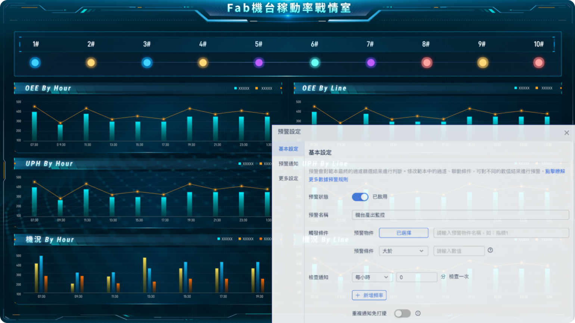
Task: Click orange legend marker in OEE By Hour
Action: [257, 88]
